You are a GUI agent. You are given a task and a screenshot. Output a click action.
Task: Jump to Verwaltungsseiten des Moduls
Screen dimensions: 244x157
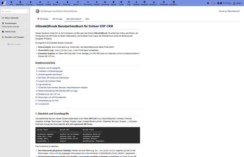click(50, 74)
